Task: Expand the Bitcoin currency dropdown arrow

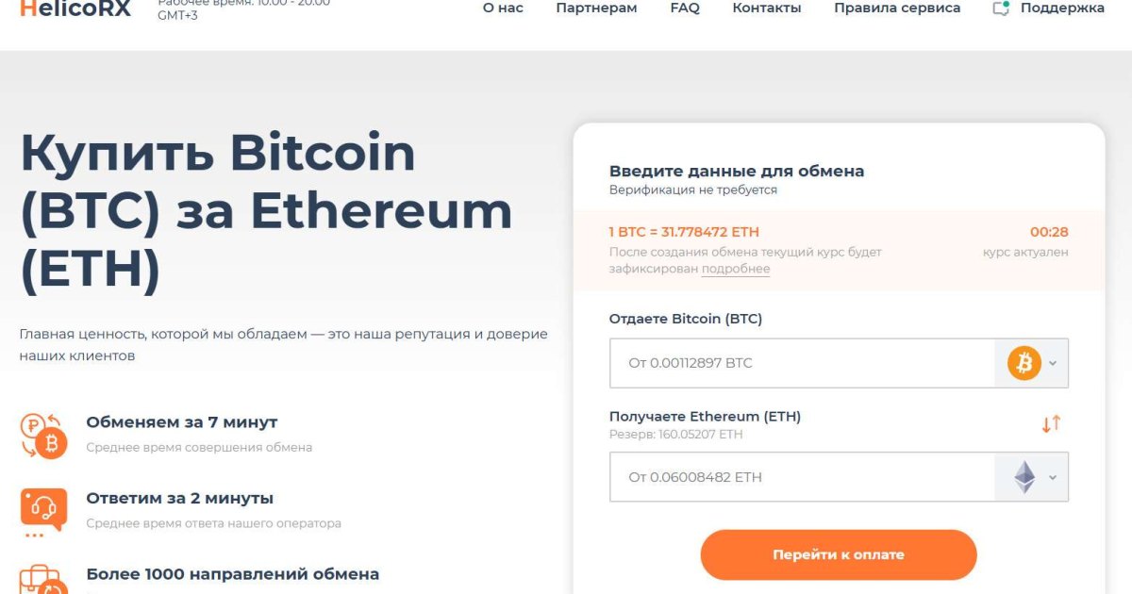Action: (1053, 363)
